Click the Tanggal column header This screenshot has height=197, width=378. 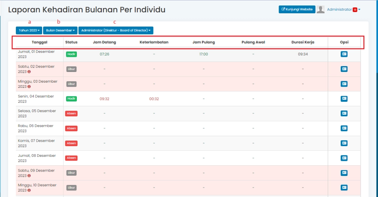click(39, 42)
